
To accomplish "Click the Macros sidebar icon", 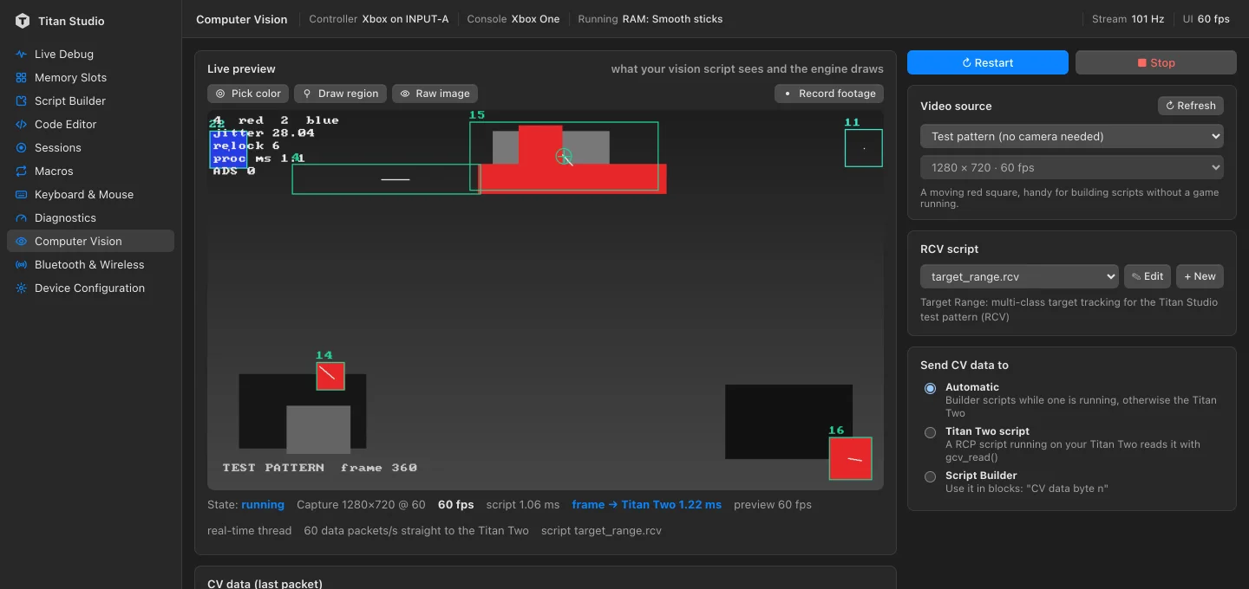I will click(22, 171).
